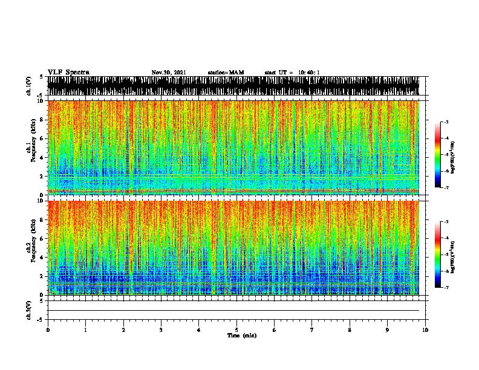Click the time axis tick label "4"

click(x=199, y=330)
